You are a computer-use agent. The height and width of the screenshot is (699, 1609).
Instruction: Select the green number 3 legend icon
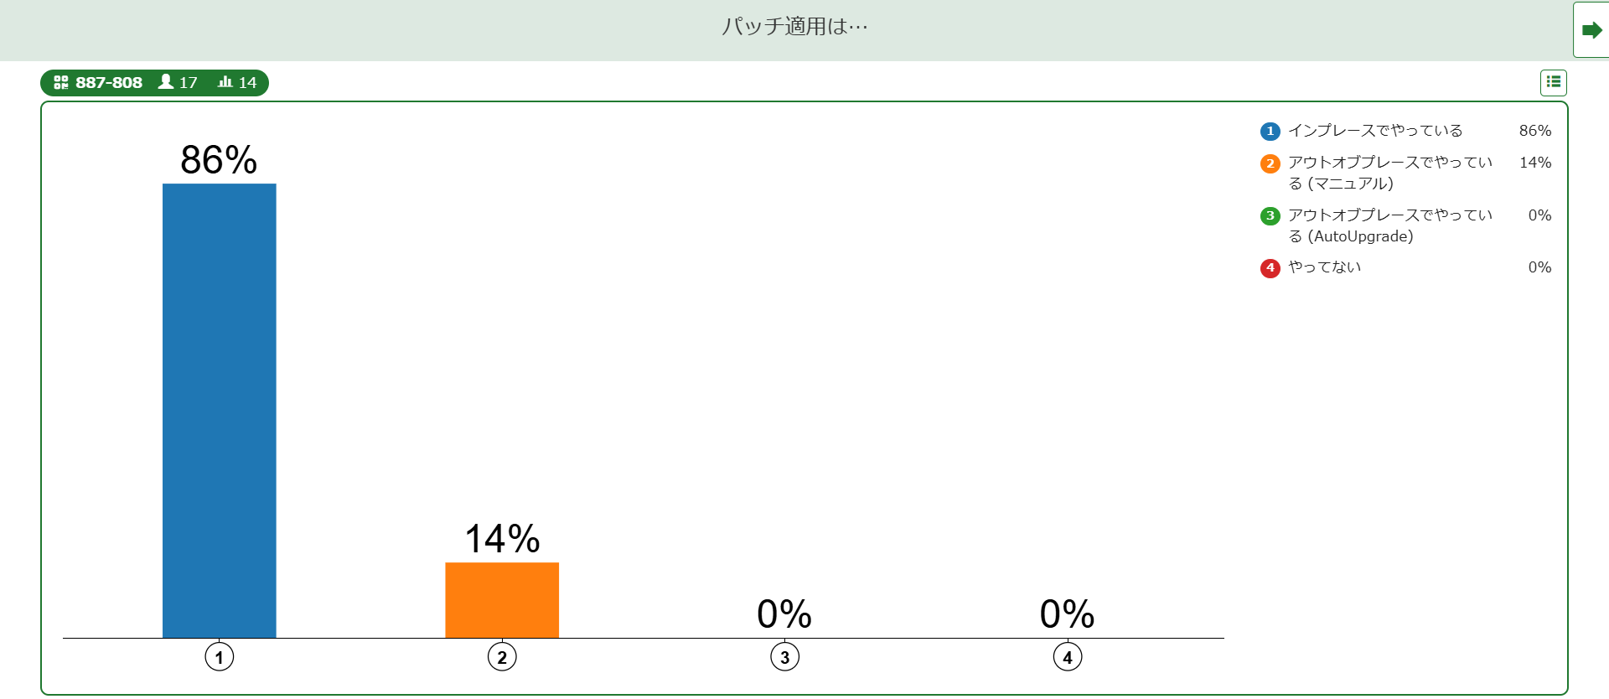pyautogui.click(x=1270, y=215)
